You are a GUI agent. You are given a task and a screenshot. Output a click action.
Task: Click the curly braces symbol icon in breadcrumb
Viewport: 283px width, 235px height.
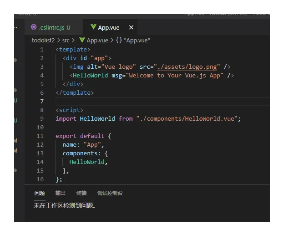(119, 40)
